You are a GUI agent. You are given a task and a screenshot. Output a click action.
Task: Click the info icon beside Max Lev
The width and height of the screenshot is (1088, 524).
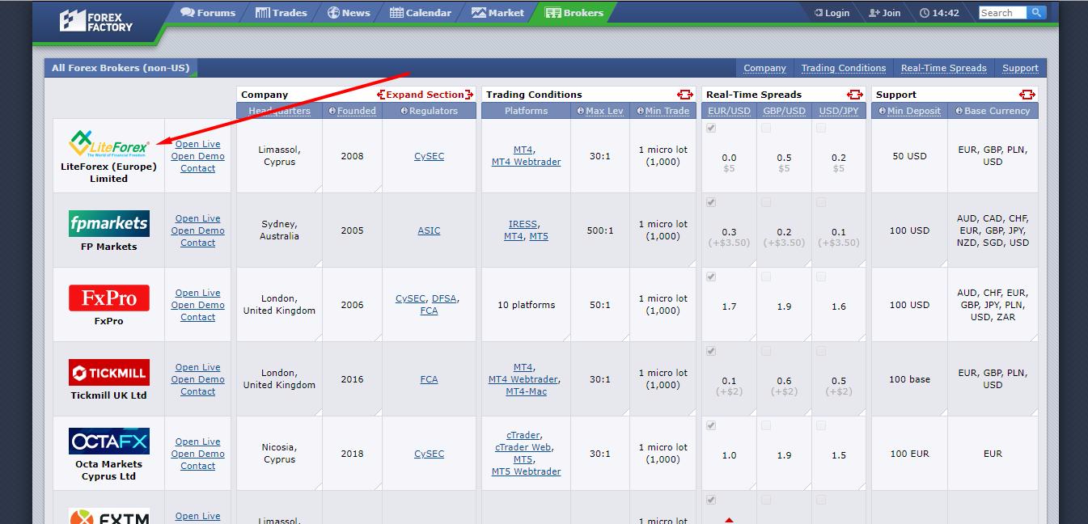581,111
